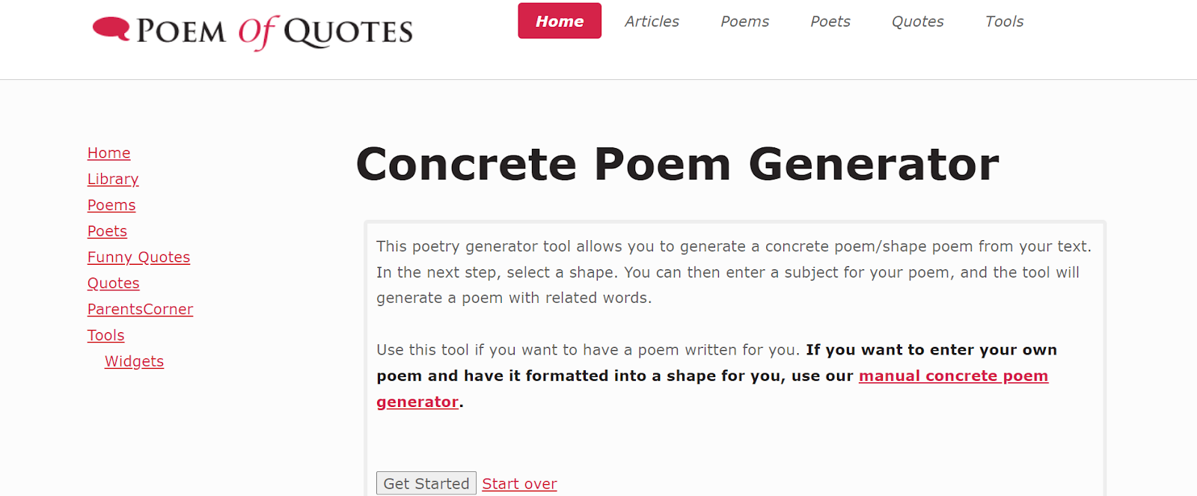Go to Poems in top navigation
This screenshot has height=496, width=1197.
(745, 22)
